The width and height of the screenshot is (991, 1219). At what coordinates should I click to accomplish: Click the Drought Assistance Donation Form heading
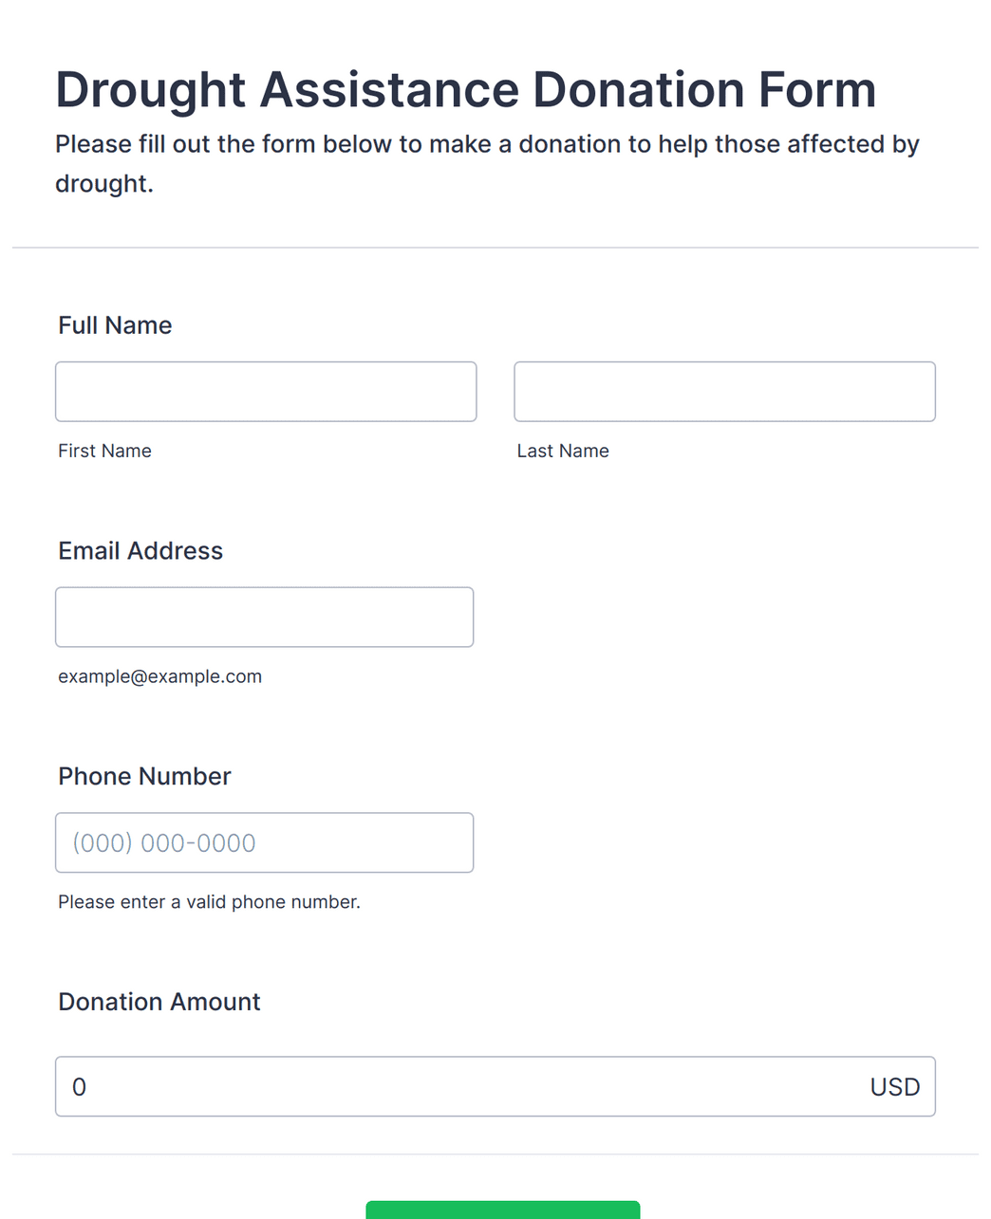465,90
